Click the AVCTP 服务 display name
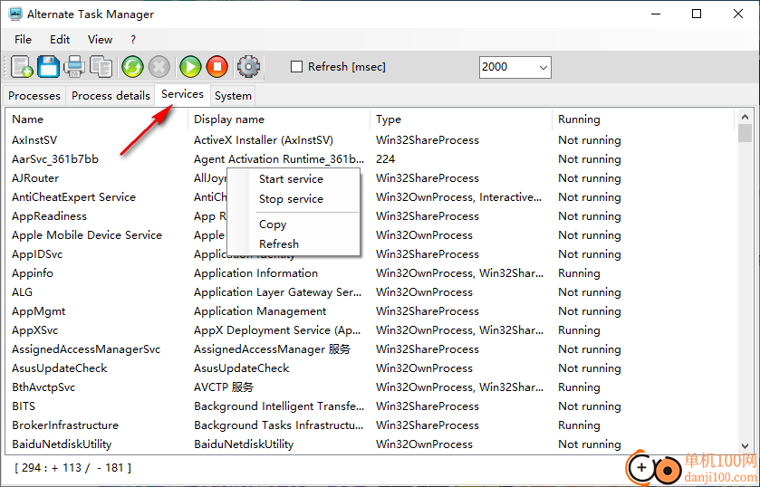 point(224,387)
